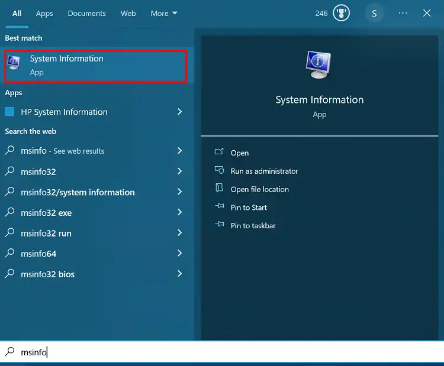Screen dimensions: 444x366
Task: Expand the msinfo32 suggestion chevron
Action: [179, 171]
